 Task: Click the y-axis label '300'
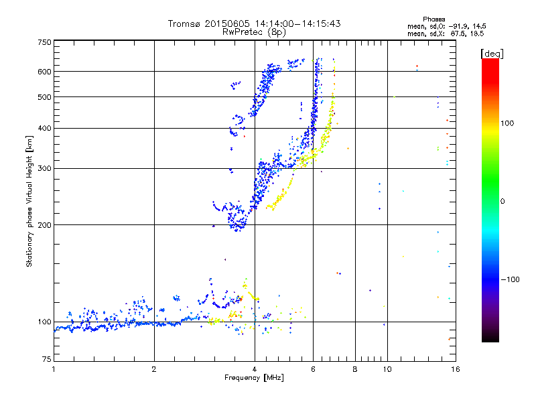[44, 169]
